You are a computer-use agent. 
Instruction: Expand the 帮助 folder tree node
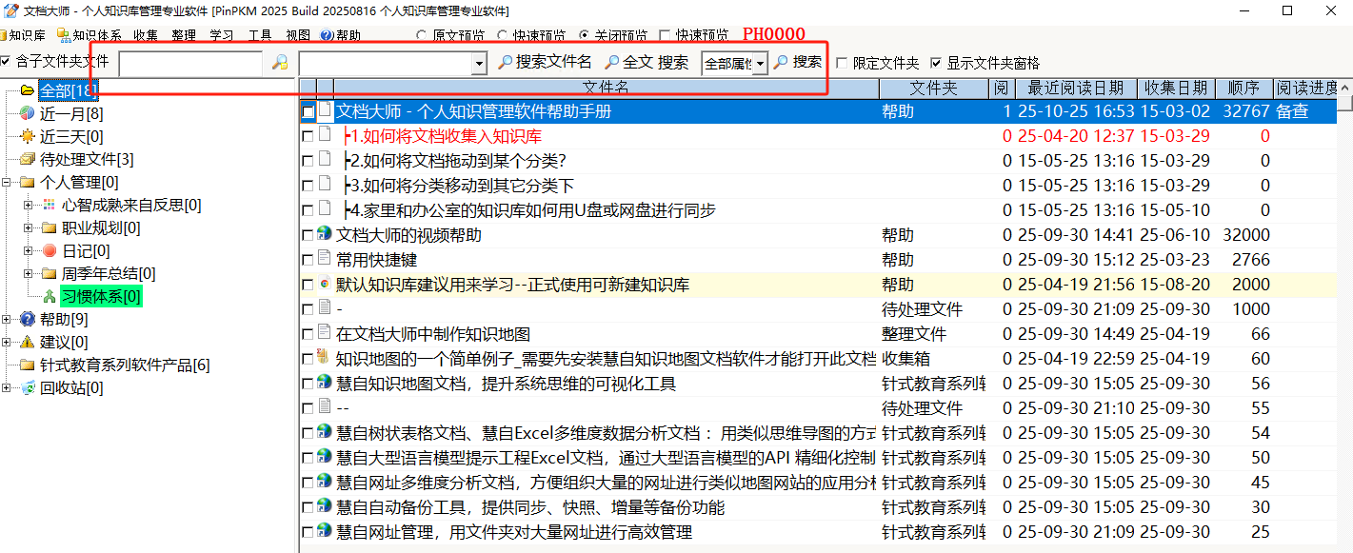pos(8,320)
